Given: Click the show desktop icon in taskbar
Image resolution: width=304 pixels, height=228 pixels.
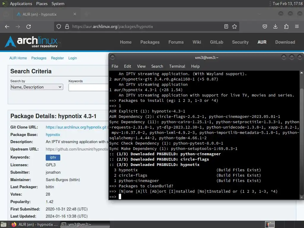Looking at the screenshot, I should point(4,224).
